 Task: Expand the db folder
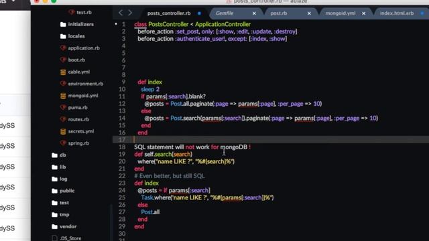[62, 155]
